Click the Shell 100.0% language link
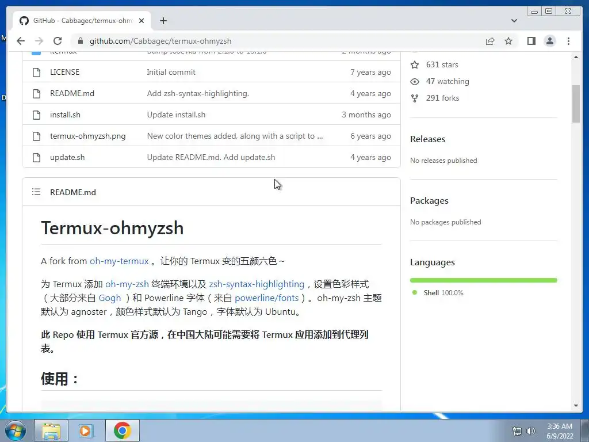The image size is (589, 442). coord(443,293)
